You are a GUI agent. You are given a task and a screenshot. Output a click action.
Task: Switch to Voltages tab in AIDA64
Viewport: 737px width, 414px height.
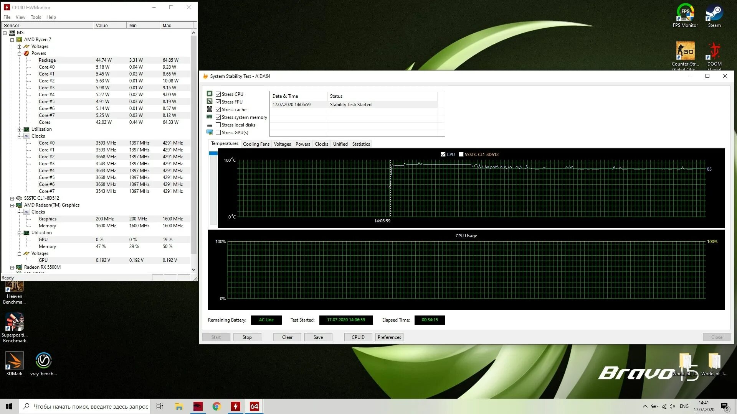[x=282, y=144]
